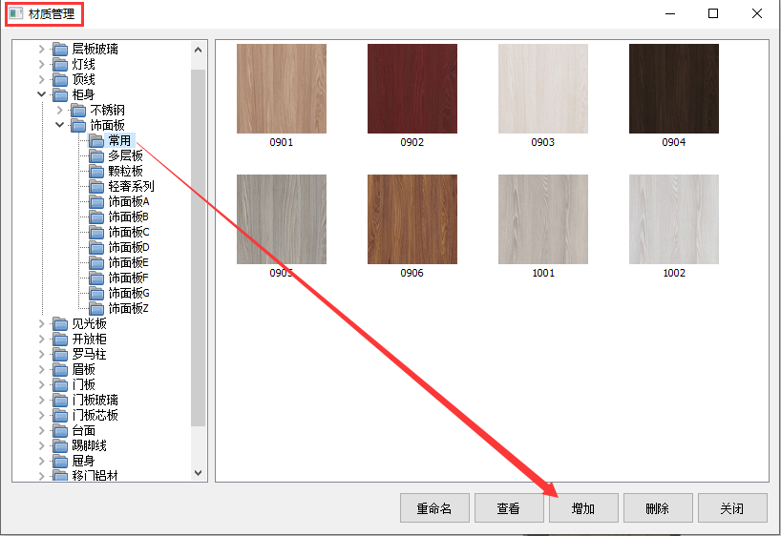
Task: Click the 删除 button
Action: [x=658, y=508]
